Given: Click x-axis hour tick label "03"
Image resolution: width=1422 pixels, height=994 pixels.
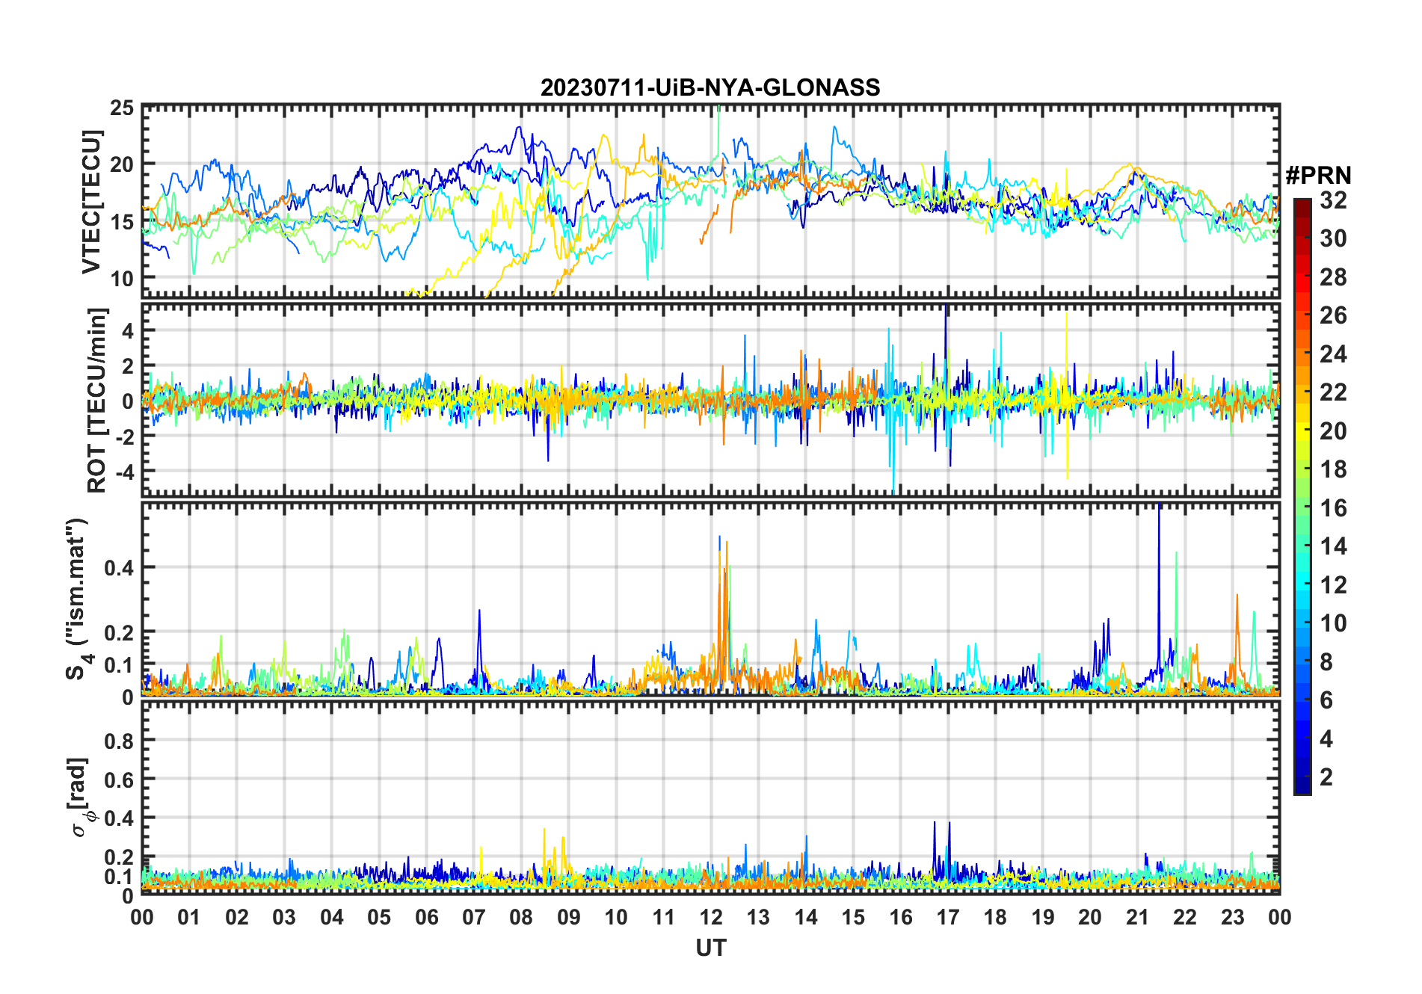Looking at the screenshot, I should [x=284, y=917].
